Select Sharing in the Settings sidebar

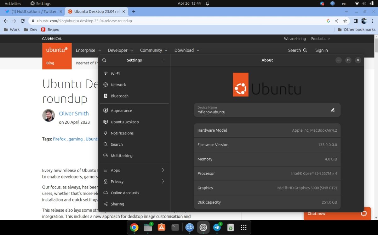click(x=134, y=204)
